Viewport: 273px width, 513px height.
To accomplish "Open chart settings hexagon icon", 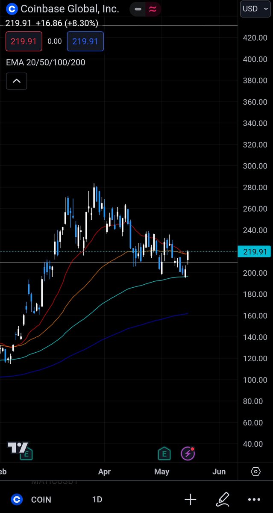I will click(255, 472).
